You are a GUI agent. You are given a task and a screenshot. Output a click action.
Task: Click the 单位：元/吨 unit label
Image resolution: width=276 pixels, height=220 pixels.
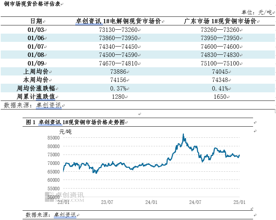point(257,12)
